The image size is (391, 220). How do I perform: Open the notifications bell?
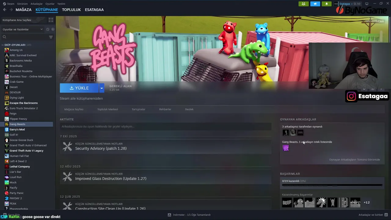tap(327, 4)
